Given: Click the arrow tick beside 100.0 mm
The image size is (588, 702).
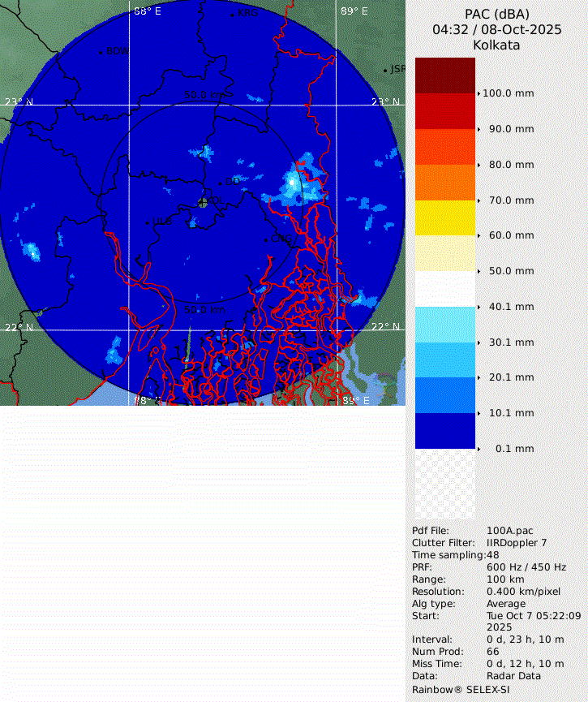Looking at the screenshot, I should (479, 93).
